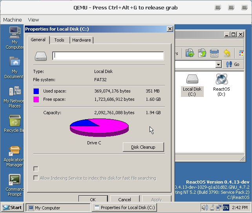Open the Views toolbar icon
This screenshot has width=252, height=213.
[x=241, y=53]
